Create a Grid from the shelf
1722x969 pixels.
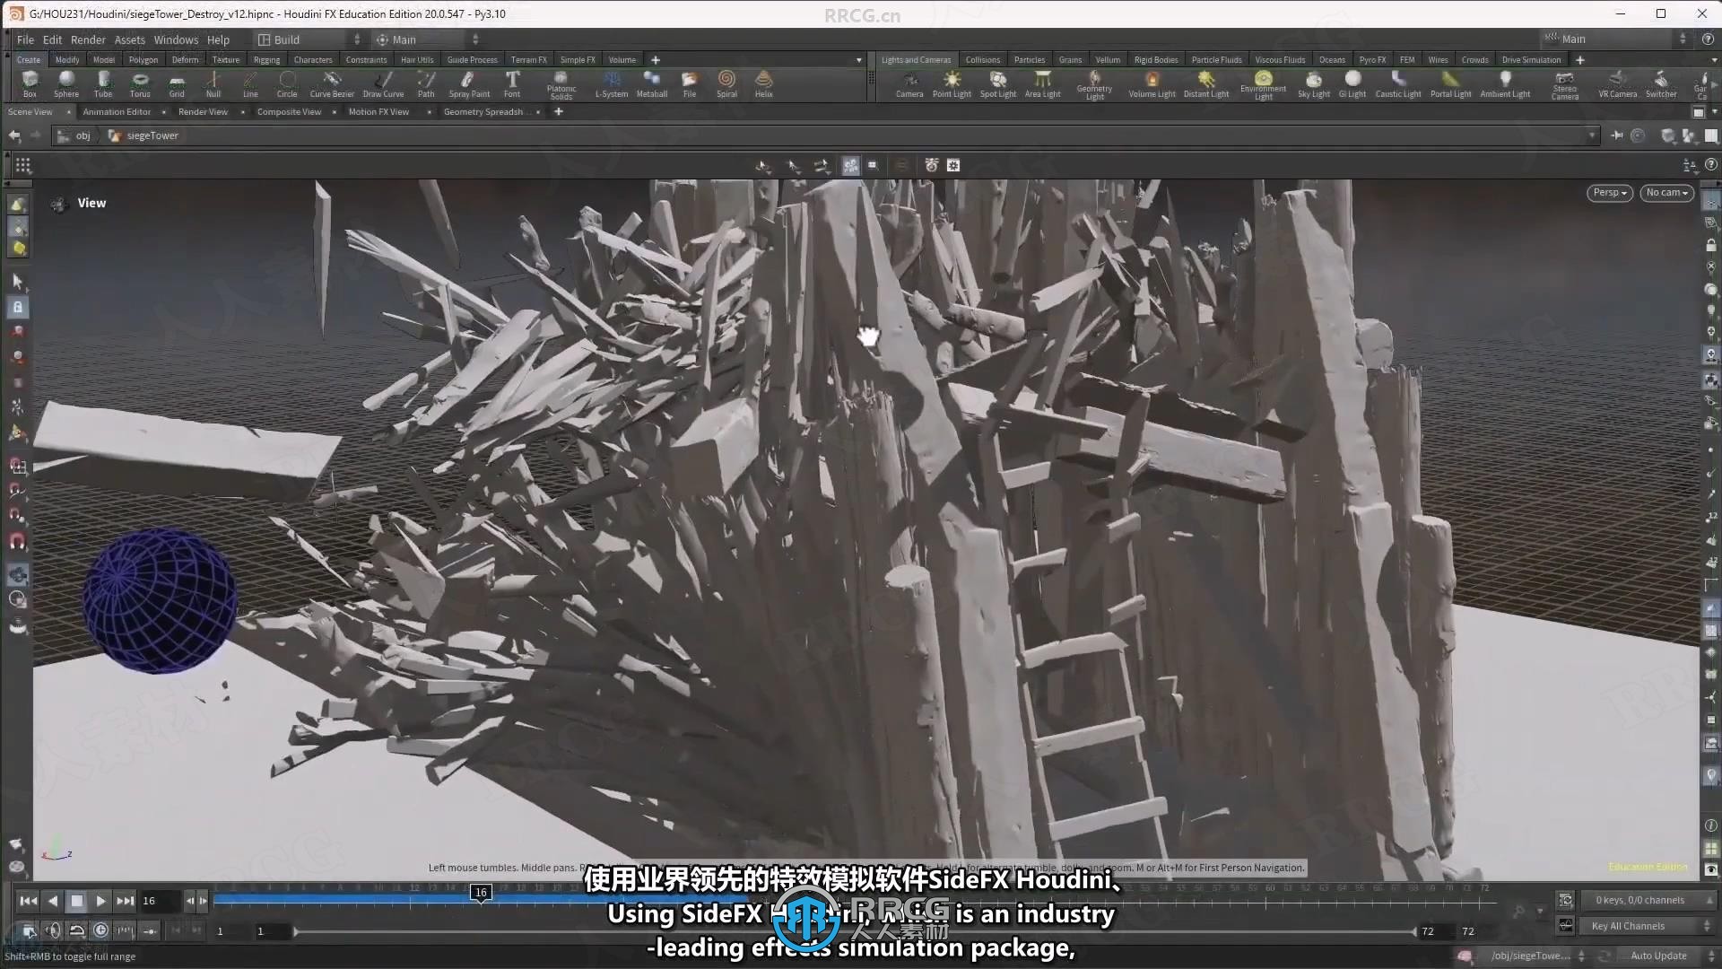[x=177, y=84]
